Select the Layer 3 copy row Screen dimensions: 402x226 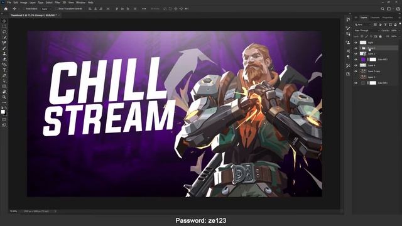(x=376, y=71)
